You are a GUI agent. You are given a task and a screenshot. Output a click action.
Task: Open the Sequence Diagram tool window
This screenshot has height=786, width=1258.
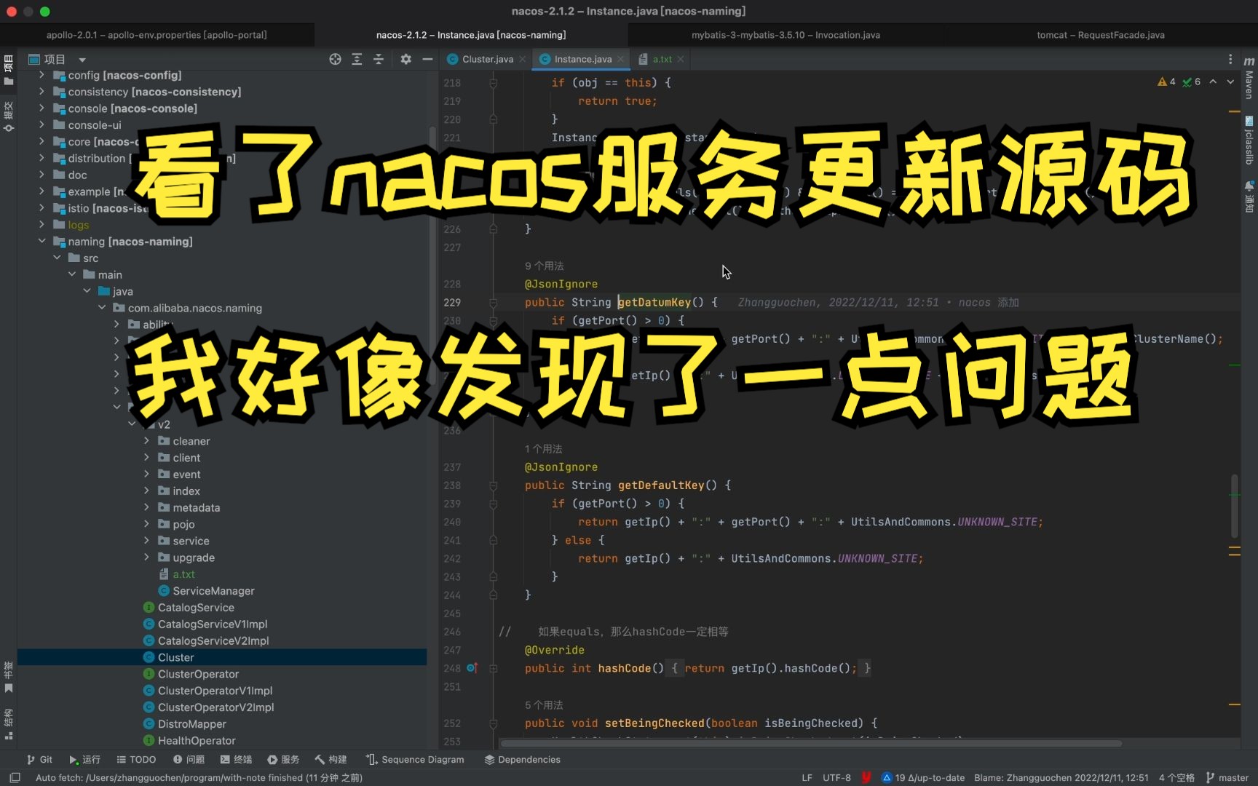(x=415, y=759)
